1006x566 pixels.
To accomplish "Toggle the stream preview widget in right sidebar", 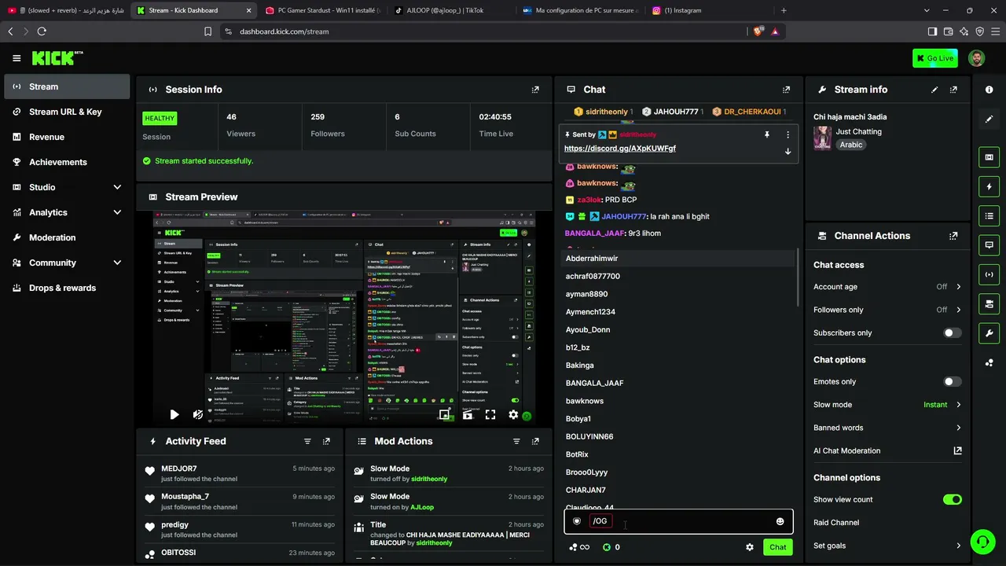I will 989,157.
